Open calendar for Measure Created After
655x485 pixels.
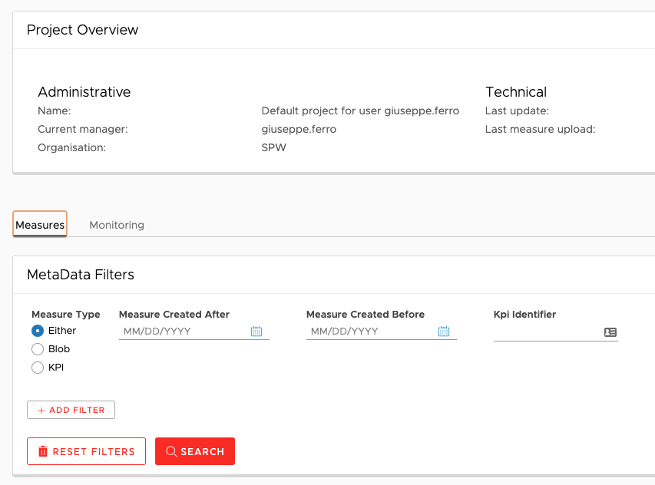(x=256, y=331)
